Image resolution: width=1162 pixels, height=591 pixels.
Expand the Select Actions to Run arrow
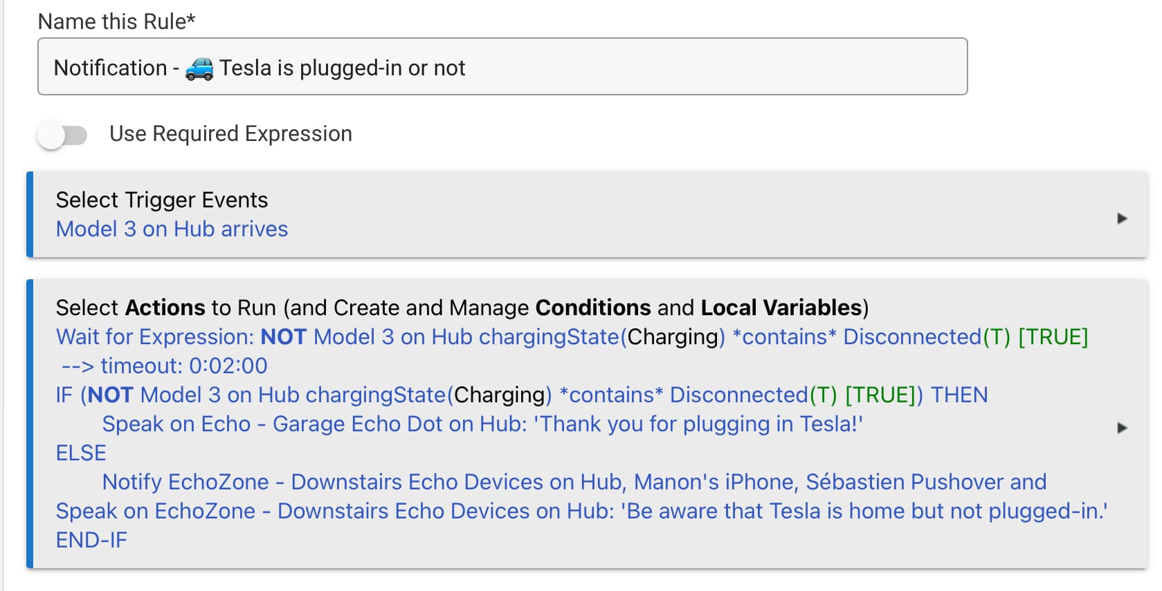[1122, 428]
